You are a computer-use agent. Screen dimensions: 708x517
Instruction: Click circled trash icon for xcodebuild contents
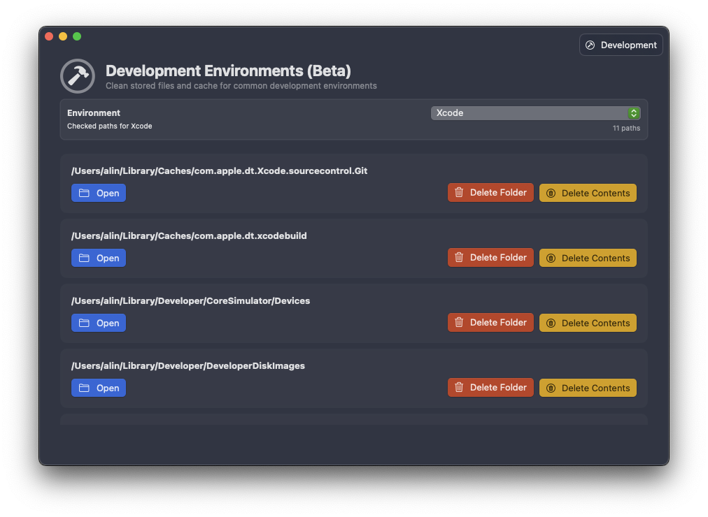click(x=551, y=258)
